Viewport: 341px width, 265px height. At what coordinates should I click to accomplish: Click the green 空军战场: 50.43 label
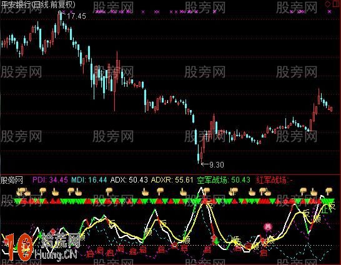[x=224, y=180]
